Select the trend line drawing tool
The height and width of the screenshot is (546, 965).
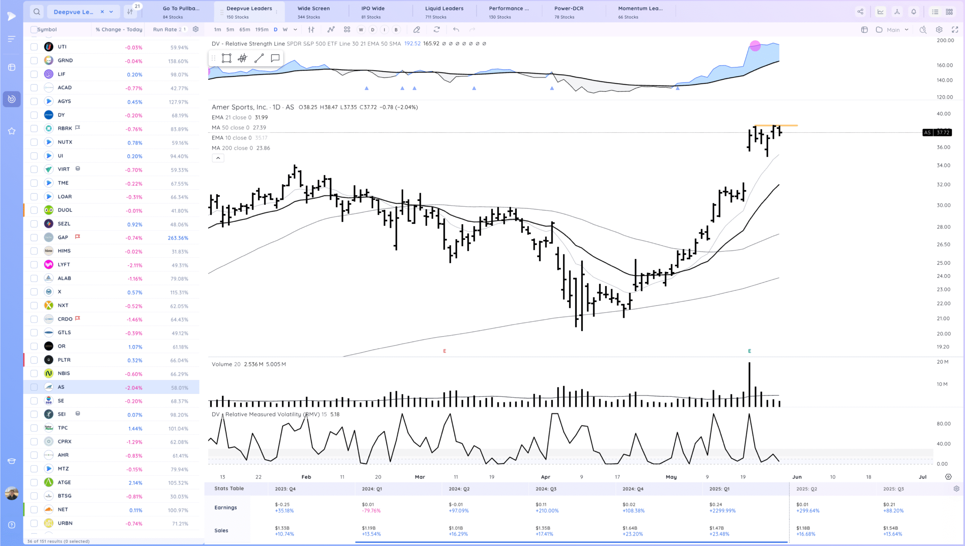259,58
